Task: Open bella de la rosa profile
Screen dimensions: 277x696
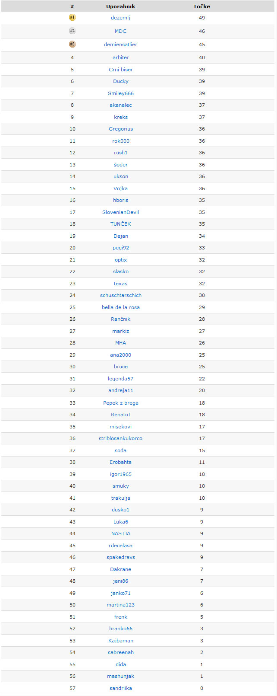Action: tap(121, 307)
